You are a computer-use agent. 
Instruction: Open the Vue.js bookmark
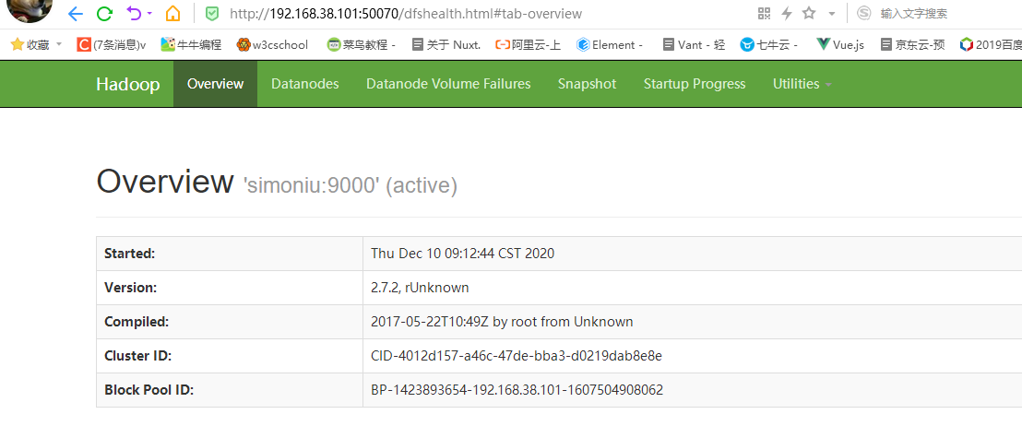tap(840, 44)
